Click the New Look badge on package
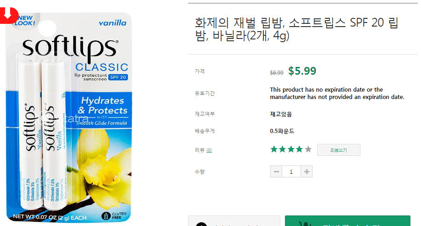 tap(25, 20)
